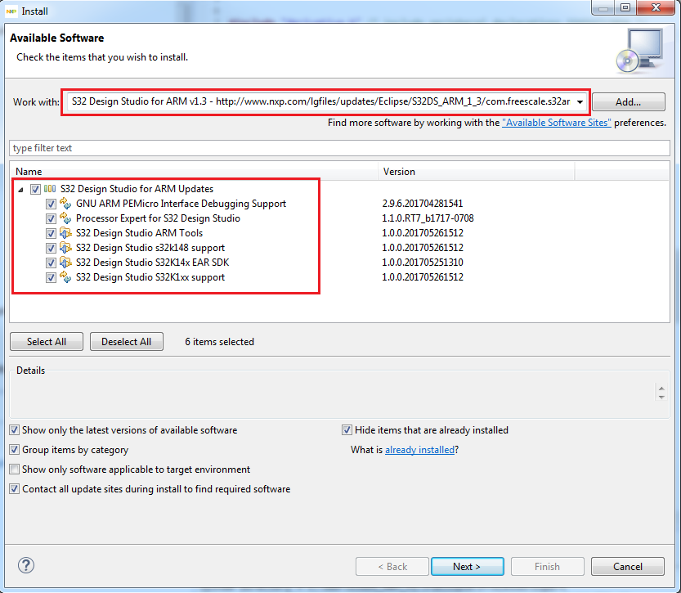Collapse the S32 Design Studio for ARM Updates tree
681x593 pixels.
(20, 190)
